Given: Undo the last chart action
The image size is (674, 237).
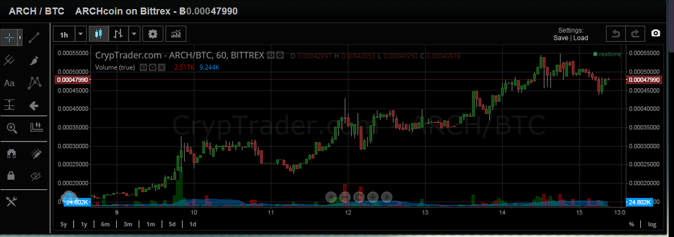Looking at the screenshot, I should coord(616,34).
